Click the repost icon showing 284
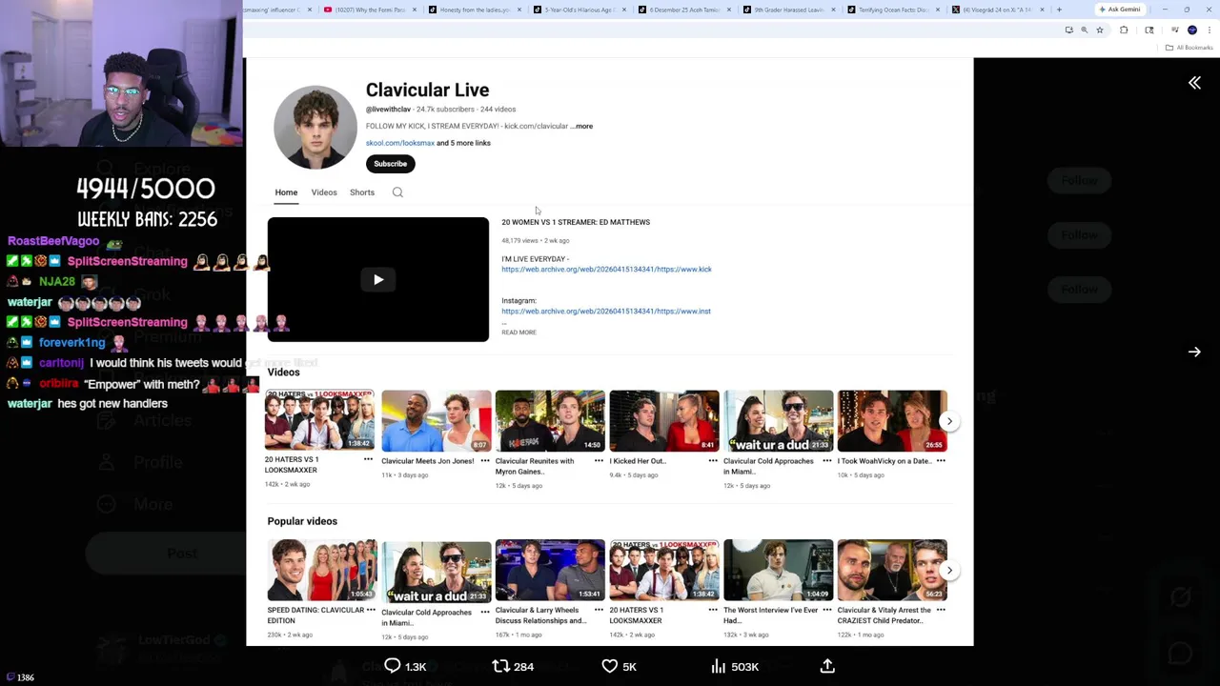 pos(500,666)
